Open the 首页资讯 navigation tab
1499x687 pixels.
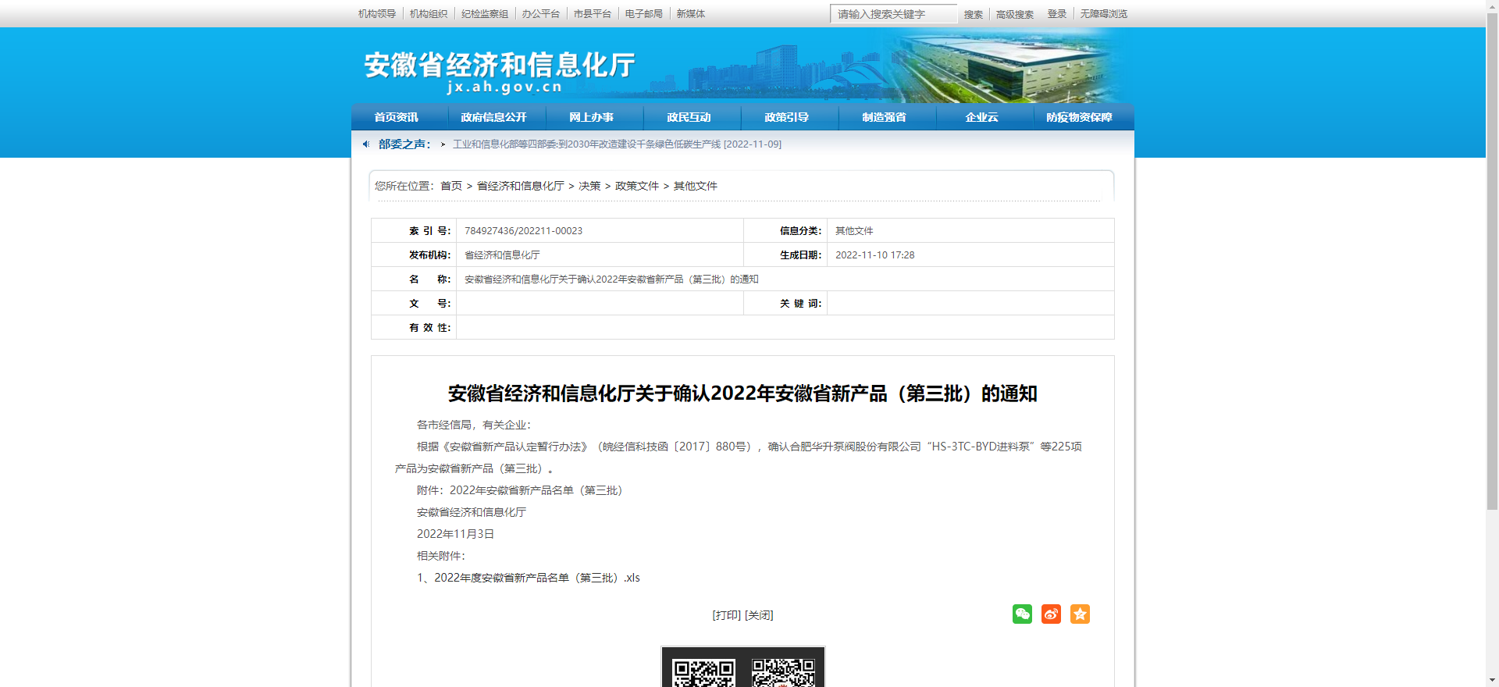coord(397,117)
